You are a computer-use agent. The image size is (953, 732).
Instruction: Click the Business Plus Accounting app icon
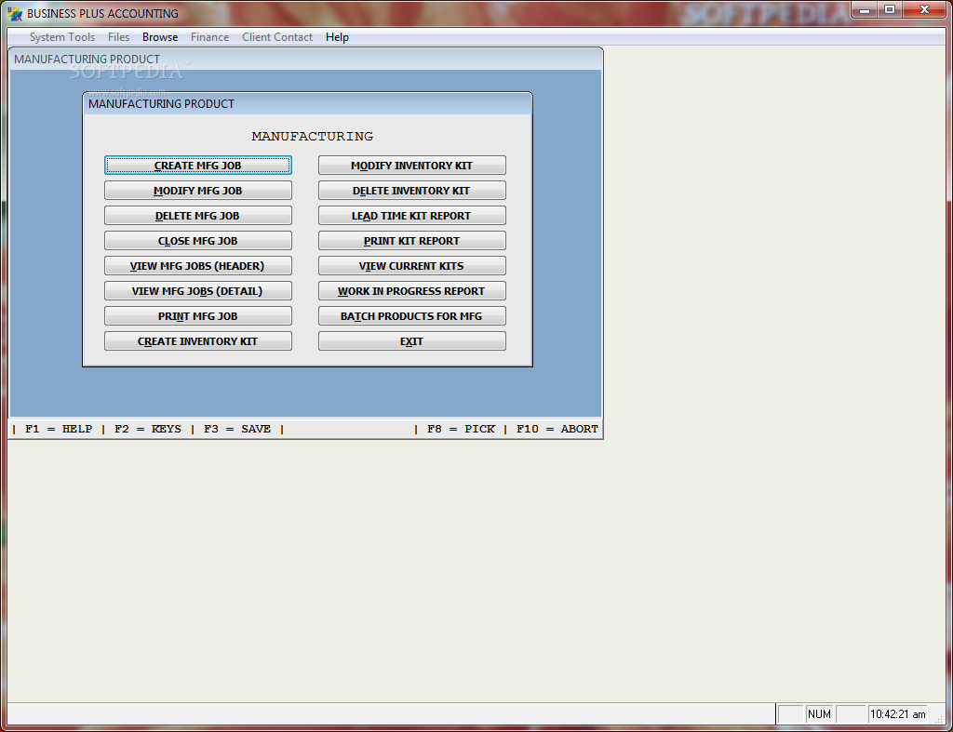(x=15, y=13)
